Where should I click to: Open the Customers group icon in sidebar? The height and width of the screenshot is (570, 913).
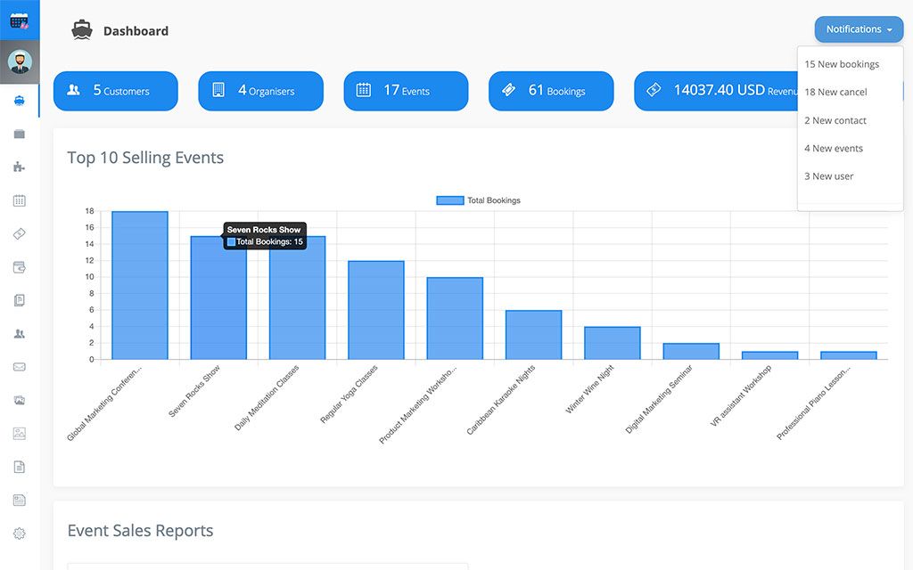point(20,333)
